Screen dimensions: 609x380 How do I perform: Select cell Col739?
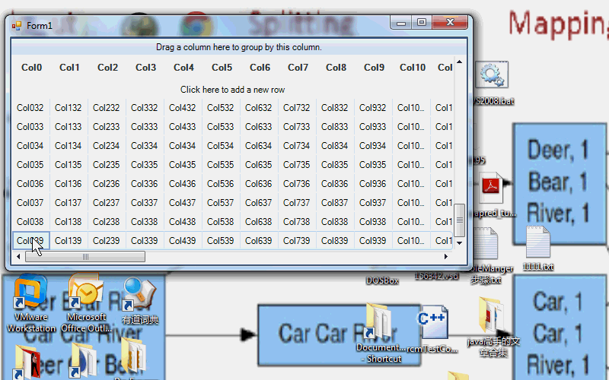[x=296, y=240]
